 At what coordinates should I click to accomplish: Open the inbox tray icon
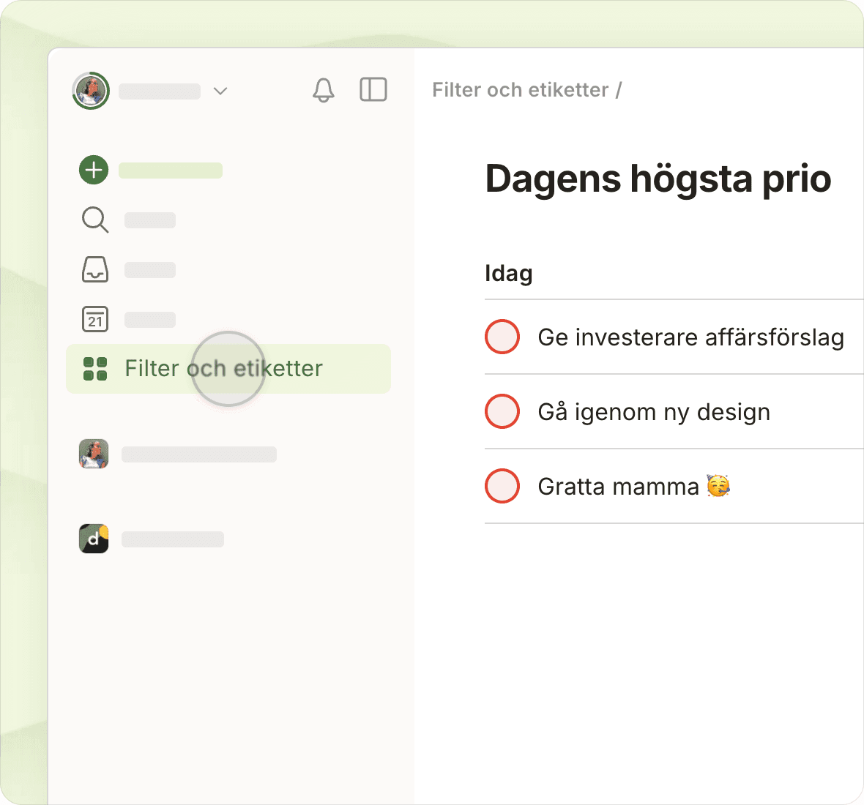click(x=95, y=269)
